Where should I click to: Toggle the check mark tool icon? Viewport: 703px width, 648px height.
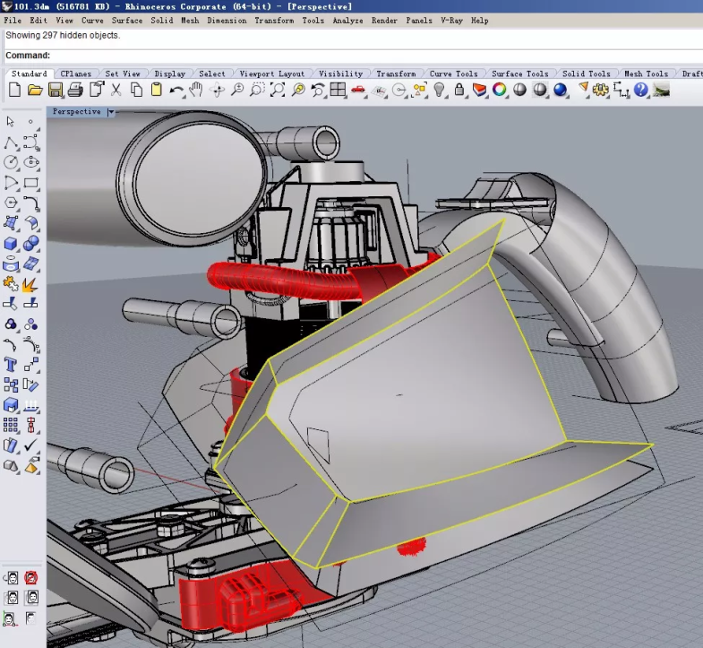[31, 445]
